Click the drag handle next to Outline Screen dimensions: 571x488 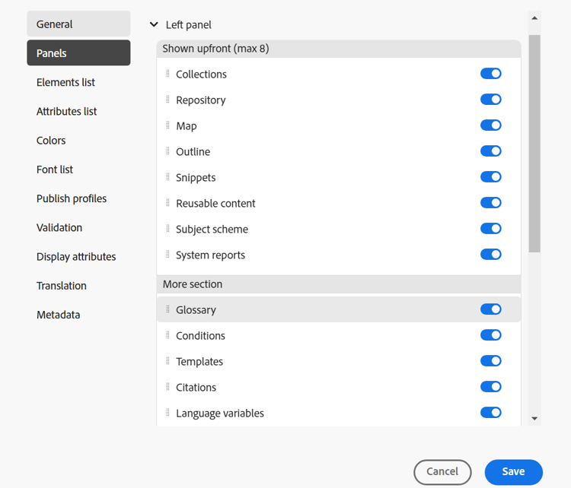click(x=168, y=151)
